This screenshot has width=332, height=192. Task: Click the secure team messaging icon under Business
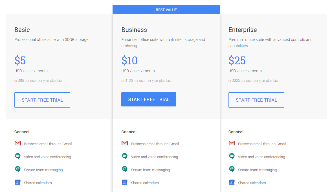pos(124,169)
